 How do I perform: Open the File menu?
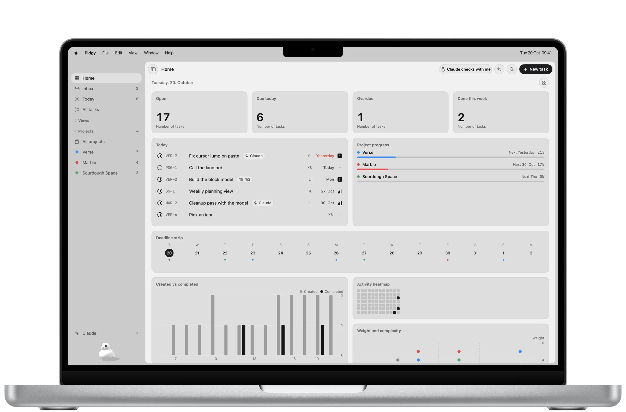tap(105, 53)
